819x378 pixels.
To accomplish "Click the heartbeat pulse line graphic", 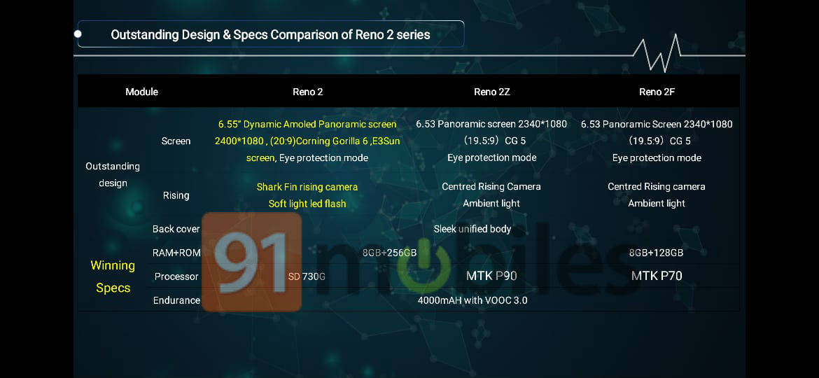I will click(x=657, y=53).
